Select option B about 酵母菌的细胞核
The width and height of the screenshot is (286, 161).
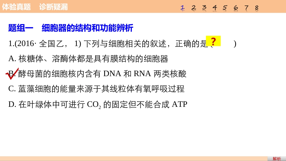tap(98, 74)
